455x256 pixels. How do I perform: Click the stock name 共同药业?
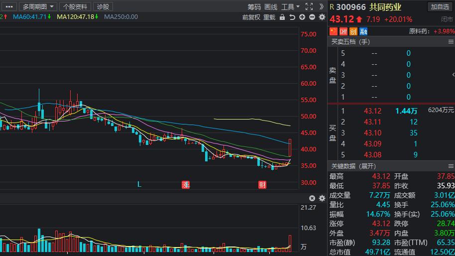pos(385,7)
